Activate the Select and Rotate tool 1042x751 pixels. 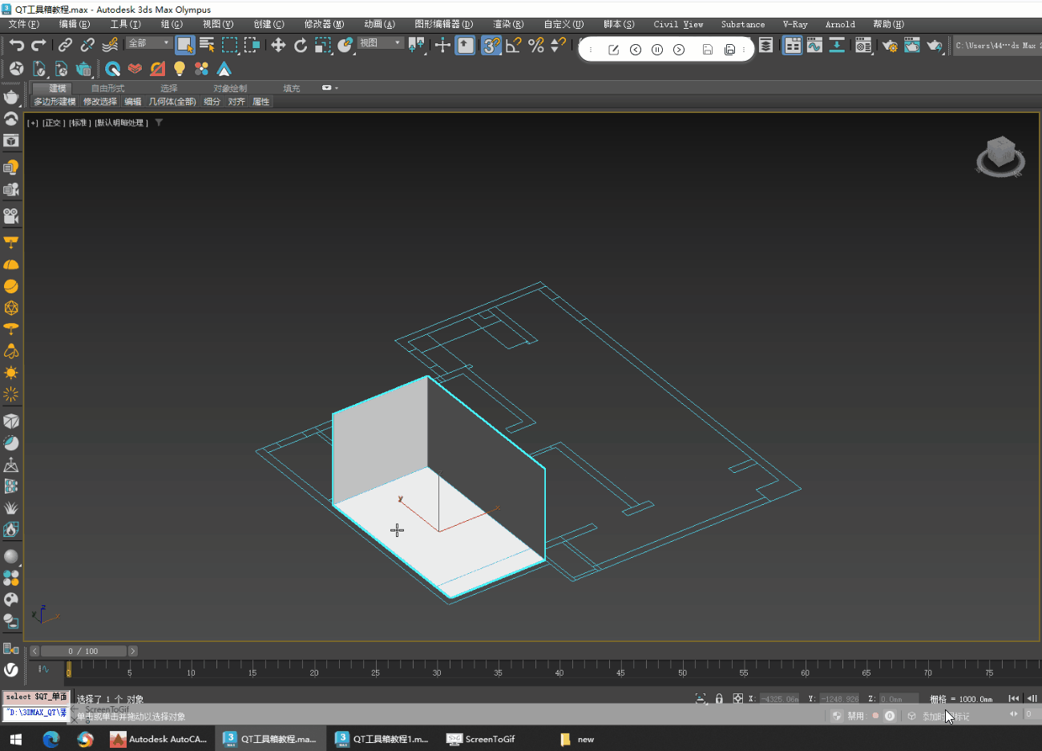pos(301,46)
